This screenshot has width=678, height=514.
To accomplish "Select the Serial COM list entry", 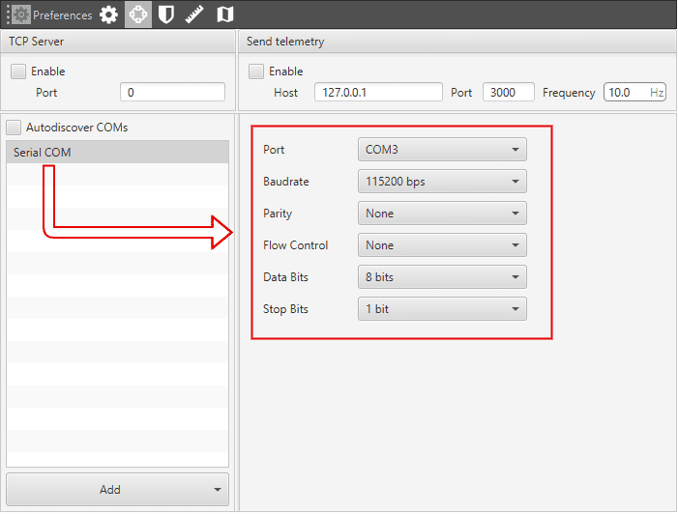I will tap(117, 152).
